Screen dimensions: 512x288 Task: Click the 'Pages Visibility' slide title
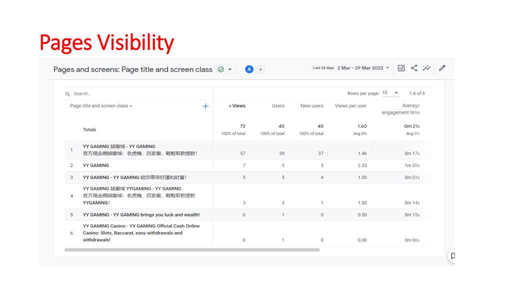coord(107,43)
